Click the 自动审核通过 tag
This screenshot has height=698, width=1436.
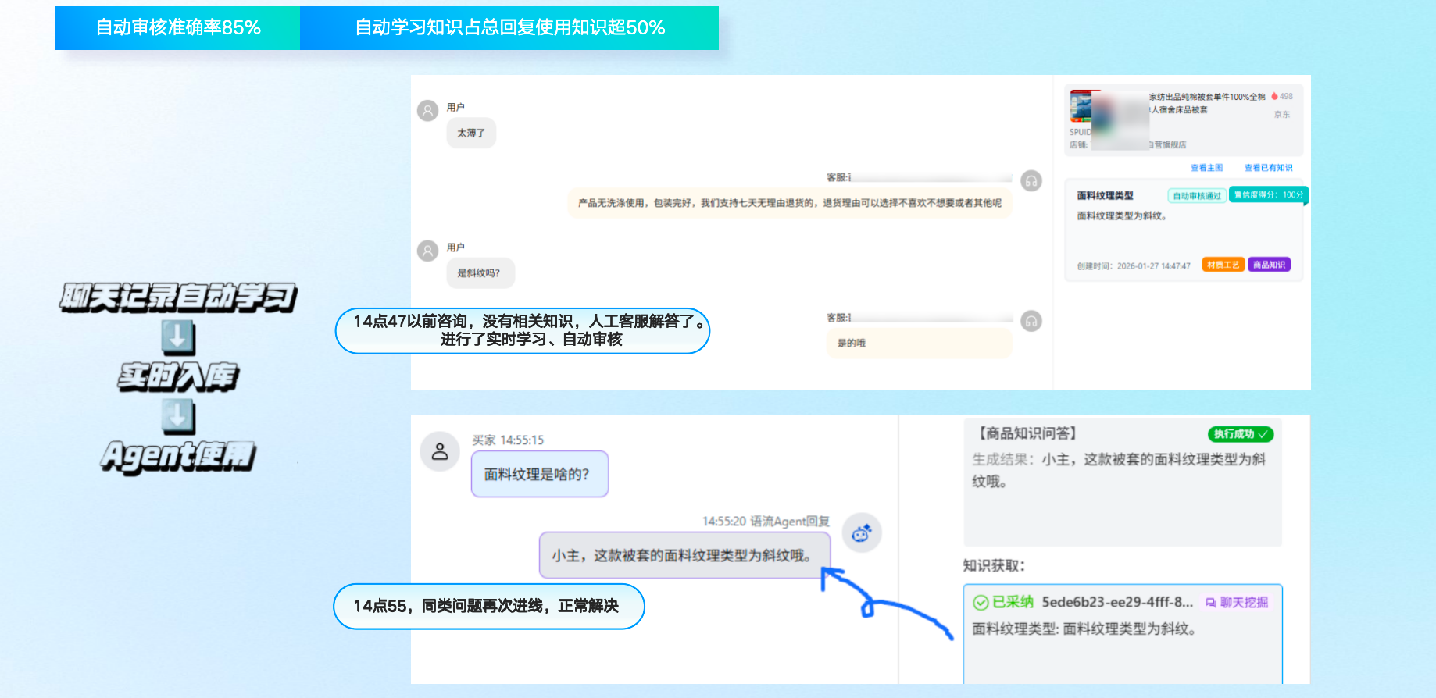click(x=1197, y=196)
